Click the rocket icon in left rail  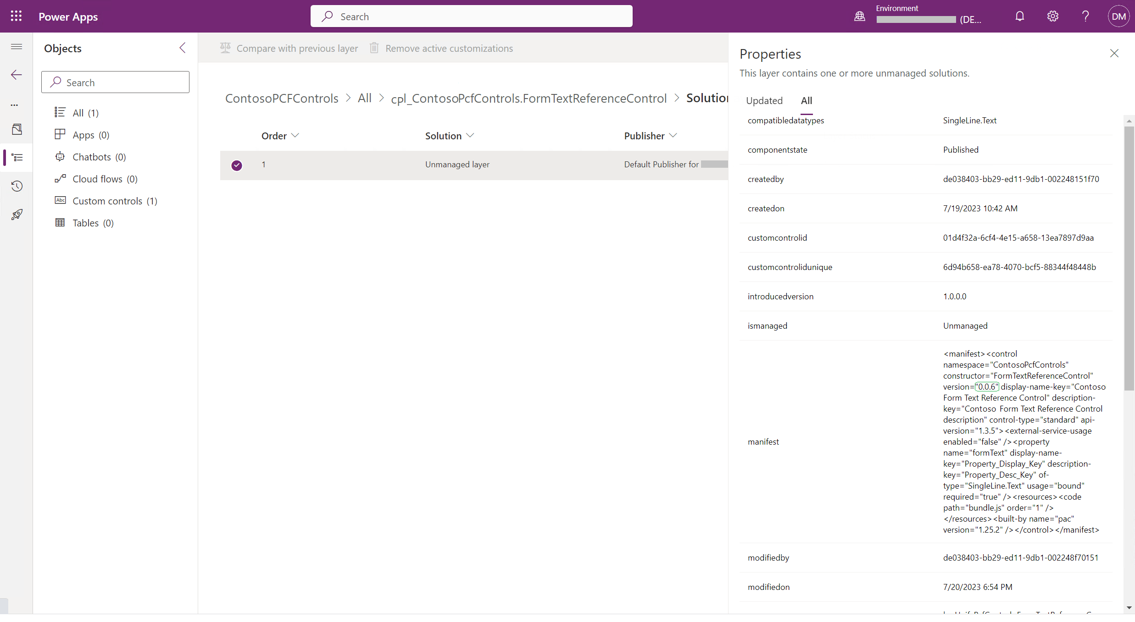17,214
